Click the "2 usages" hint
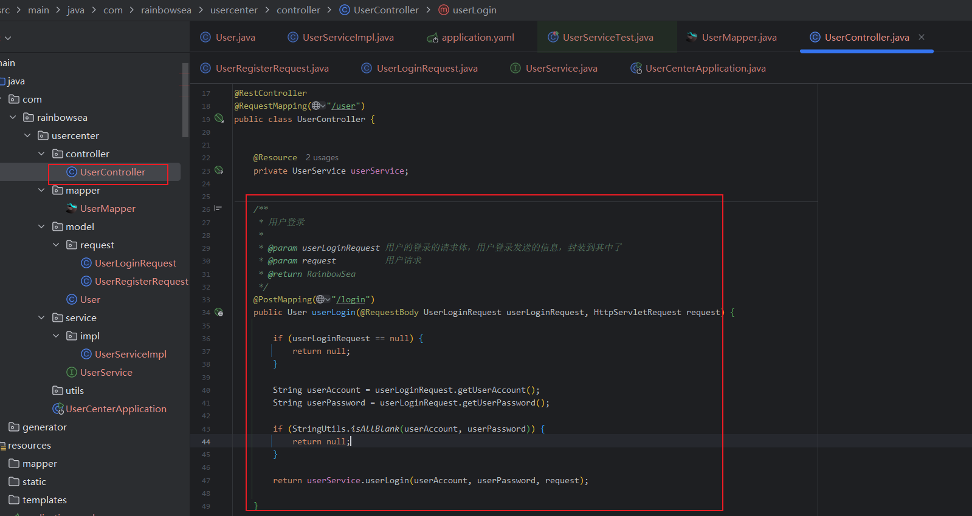The image size is (972, 516). (x=322, y=158)
